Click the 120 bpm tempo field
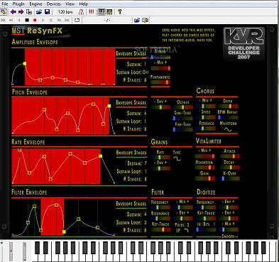 click(65, 12)
